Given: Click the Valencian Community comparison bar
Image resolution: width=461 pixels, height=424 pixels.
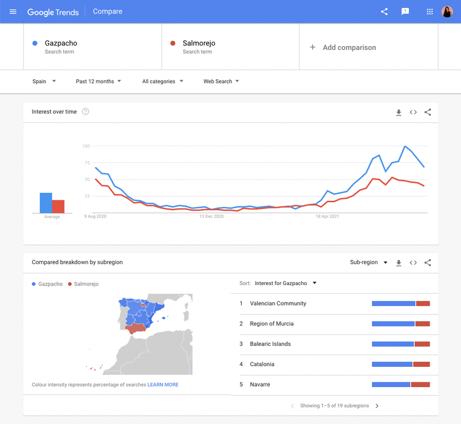Looking at the screenshot, I should [401, 304].
